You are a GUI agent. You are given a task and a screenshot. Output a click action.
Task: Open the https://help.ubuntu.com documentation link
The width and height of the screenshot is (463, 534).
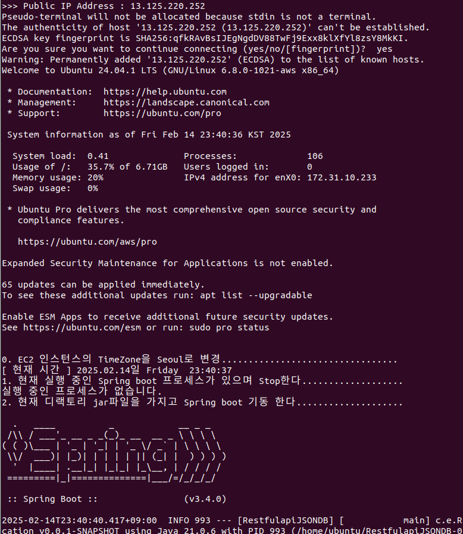165,92
